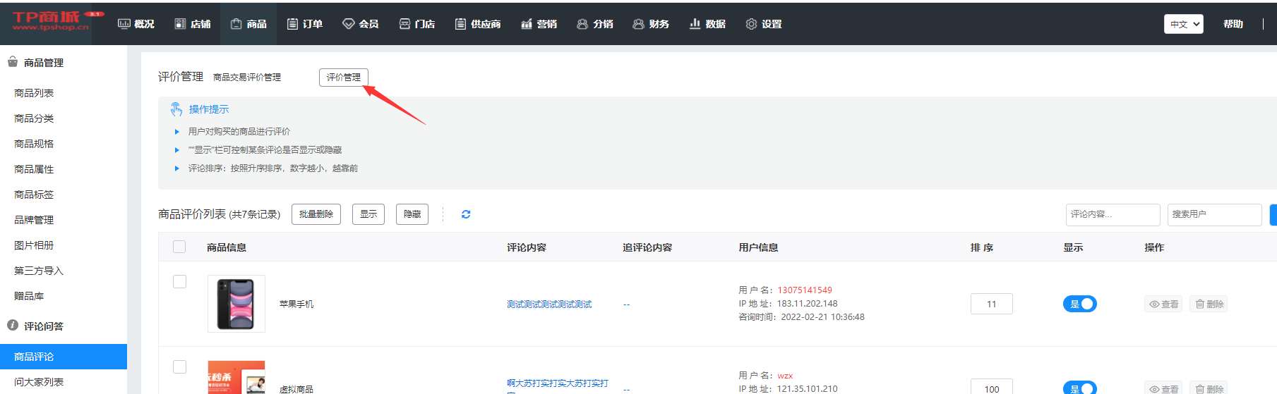This screenshot has width=1277, height=394.
Task: Check the select-all checkbox in the table header
Action: click(179, 247)
